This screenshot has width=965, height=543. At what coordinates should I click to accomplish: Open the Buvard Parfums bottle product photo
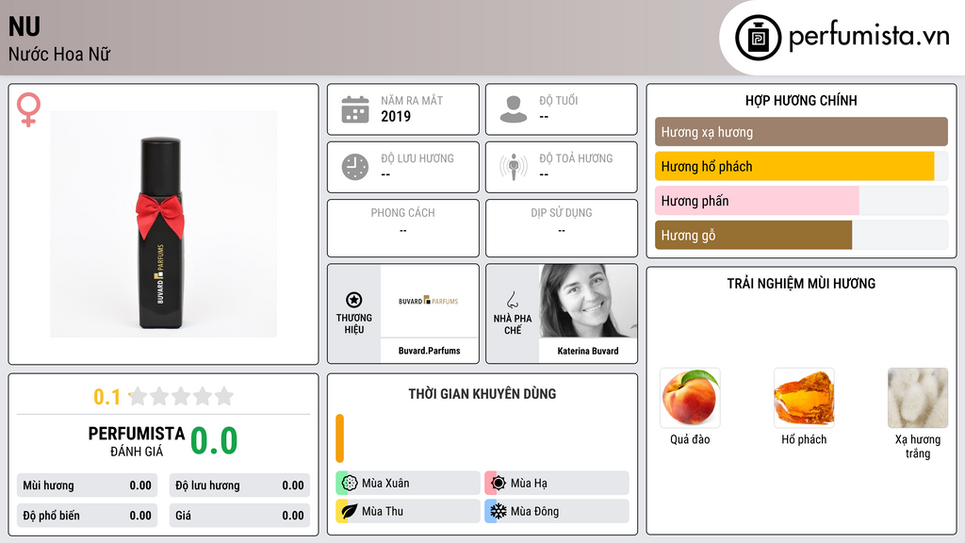[x=163, y=224]
